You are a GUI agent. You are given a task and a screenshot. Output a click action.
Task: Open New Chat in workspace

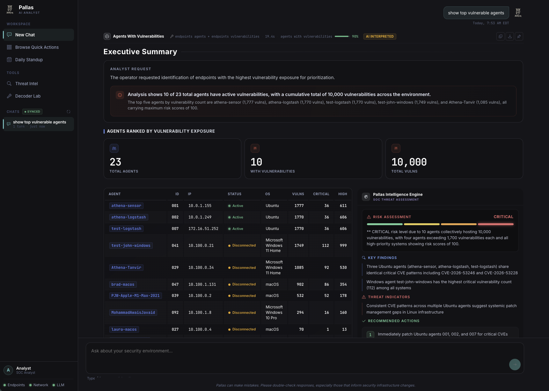pyautogui.click(x=38, y=35)
